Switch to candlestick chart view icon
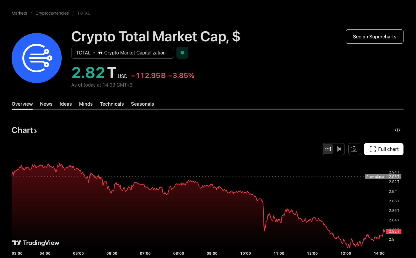Image resolution: width=416 pixels, height=258 pixels. [339, 149]
